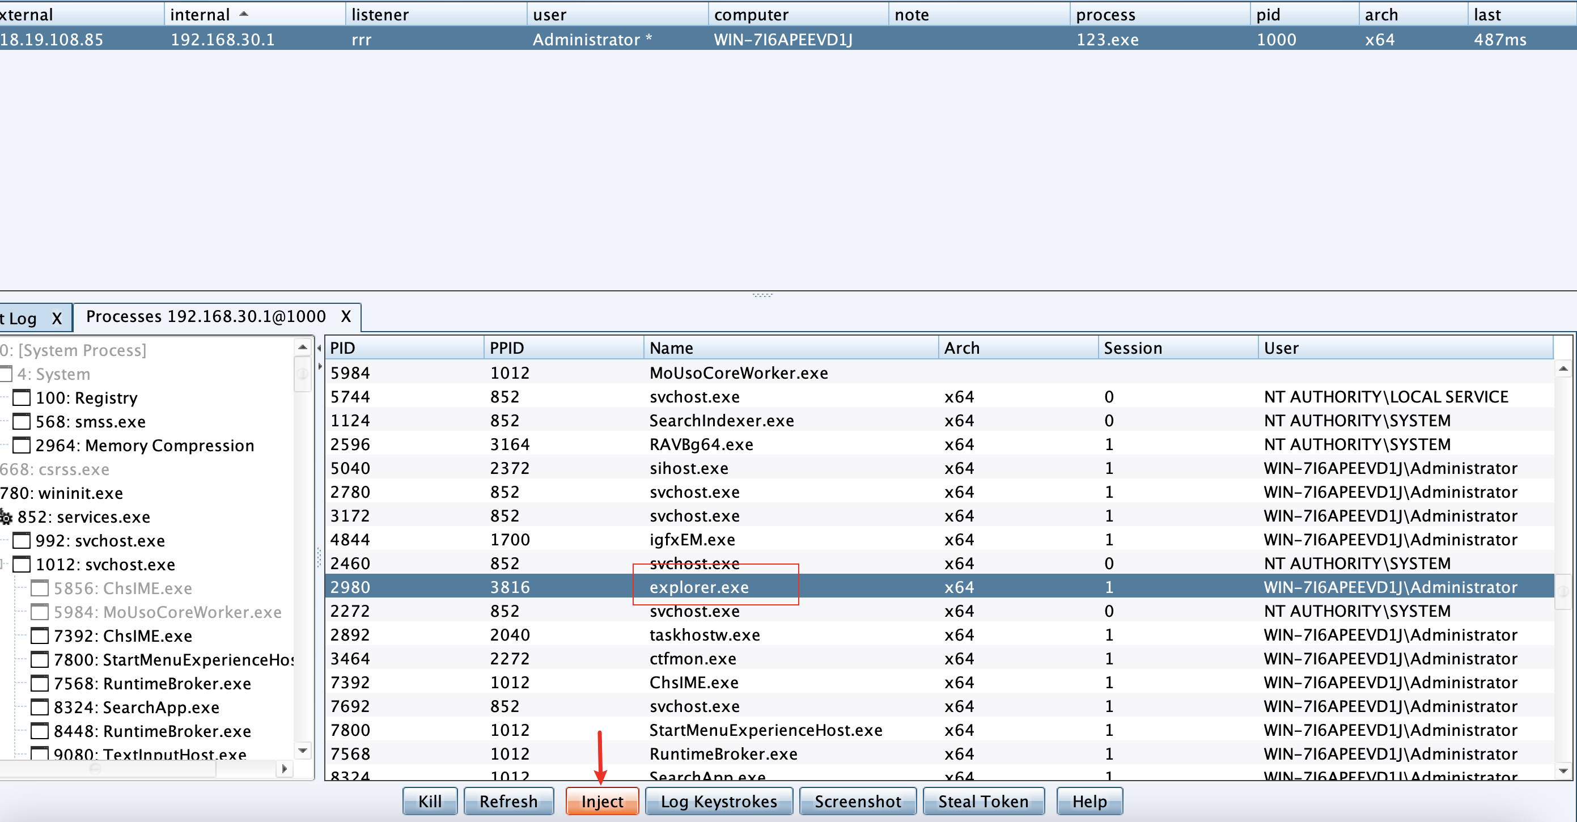Sort sessions by user column

click(x=617, y=14)
